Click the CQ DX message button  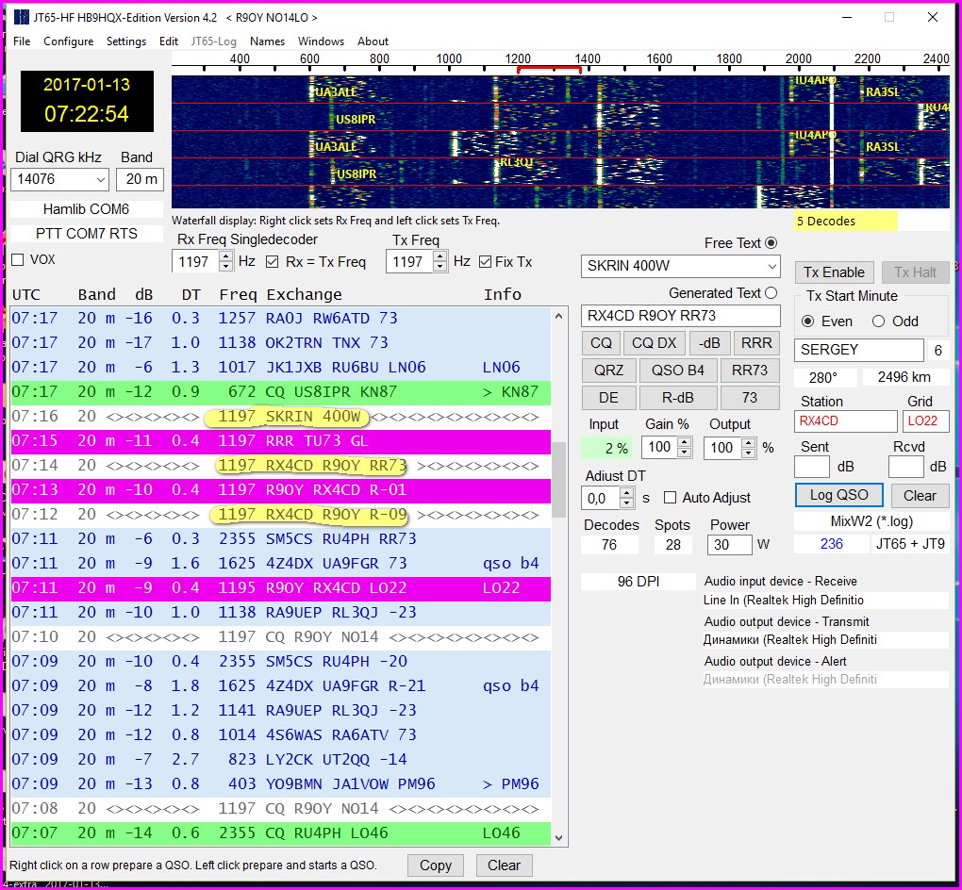coord(654,343)
